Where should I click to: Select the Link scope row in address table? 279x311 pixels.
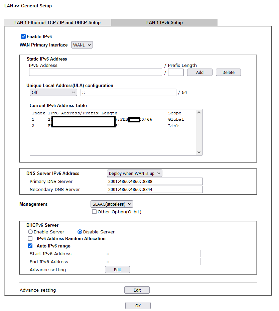click(113, 126)
